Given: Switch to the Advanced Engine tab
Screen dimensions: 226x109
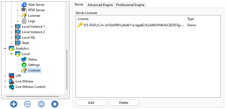Looking at the screenshot, I should 100,5.
